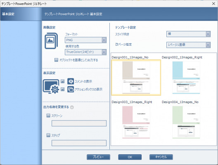
Task: Click the スクリーン name input field
Action: point(79,123)
